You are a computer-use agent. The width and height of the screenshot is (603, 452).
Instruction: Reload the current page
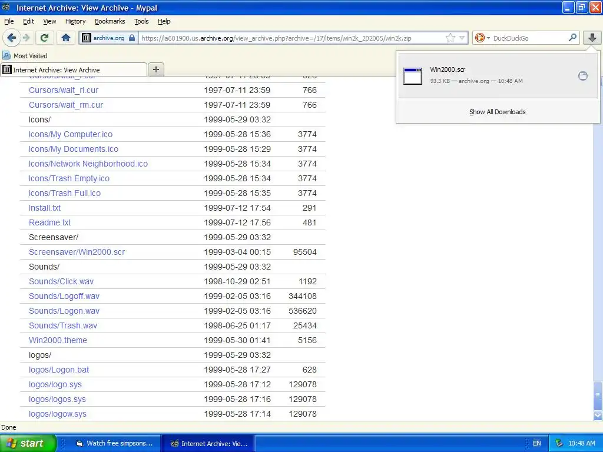[45, 38]
